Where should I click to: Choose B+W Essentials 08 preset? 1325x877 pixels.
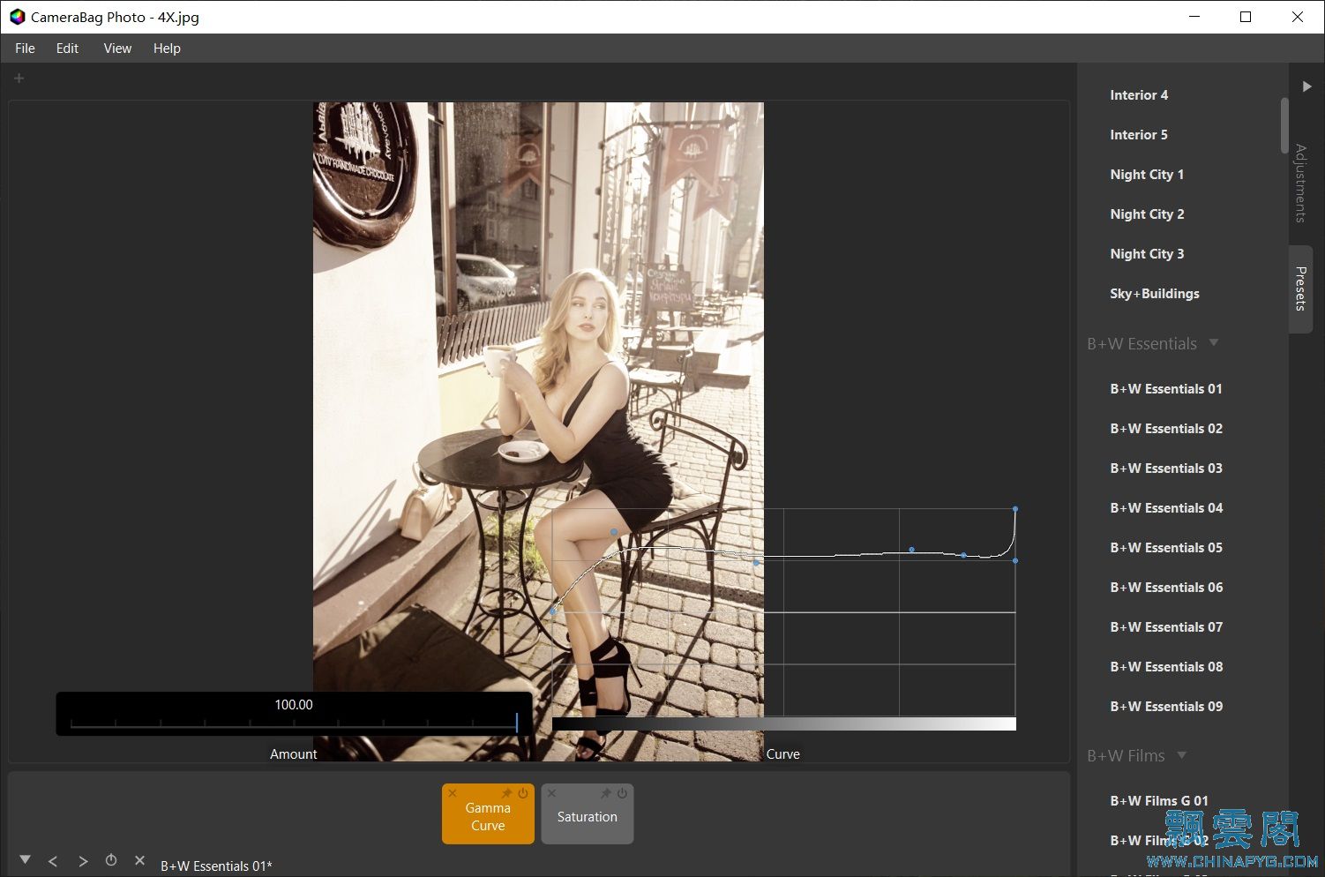click(1166, 667)
